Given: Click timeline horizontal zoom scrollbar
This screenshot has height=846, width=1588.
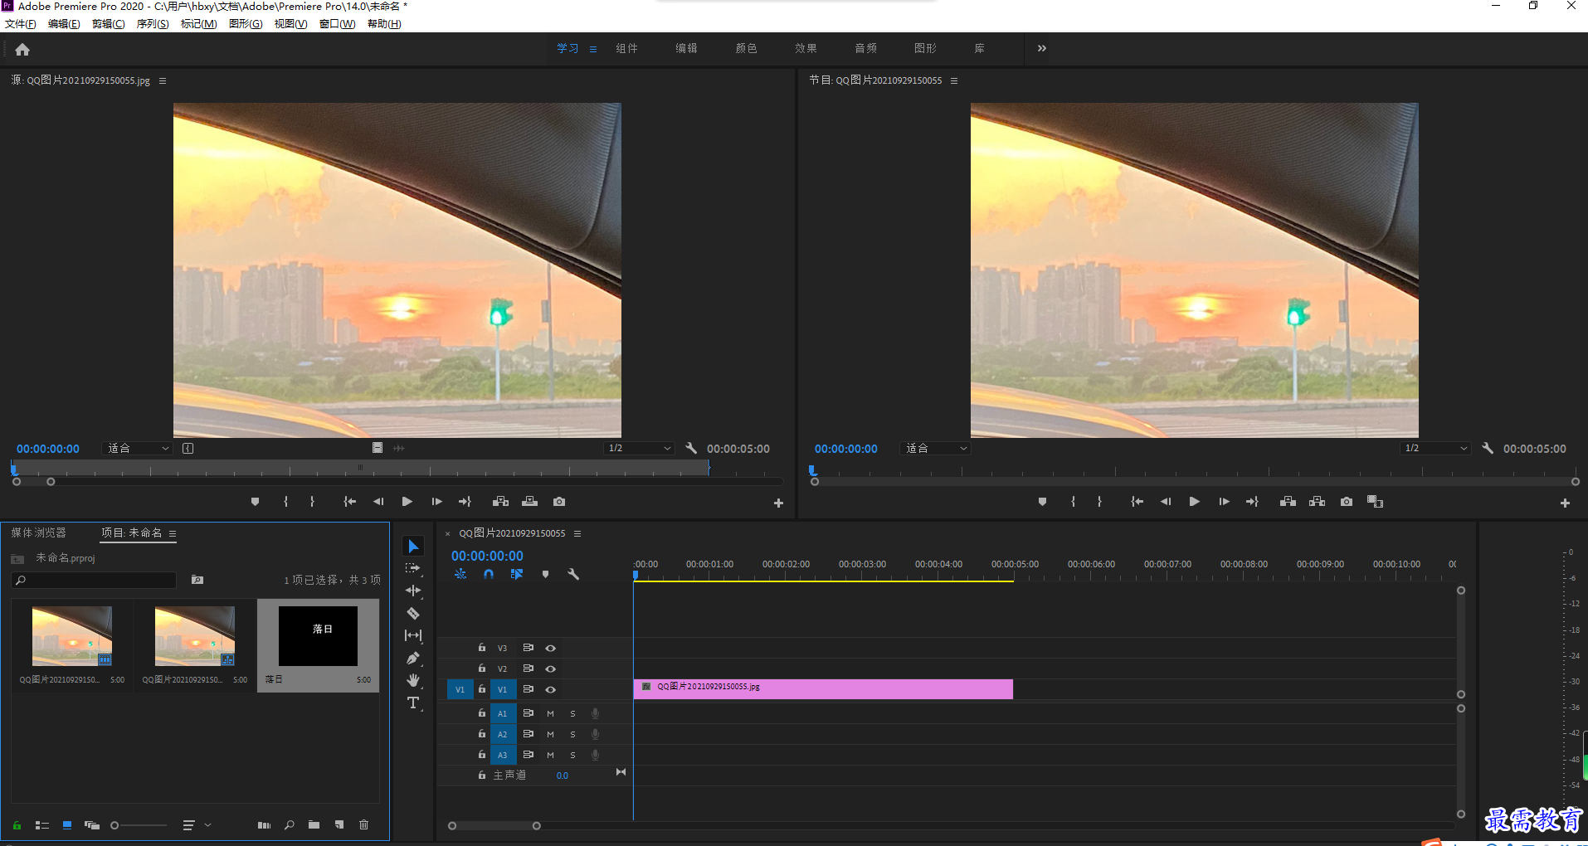Looking at the screenshot, I should pyautogui.click(x=494, y=826).
